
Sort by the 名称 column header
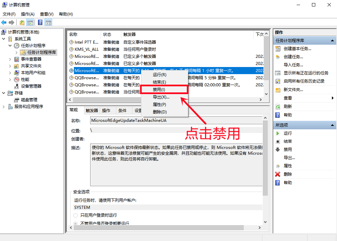pyautogui.click(x=84, y=34)
